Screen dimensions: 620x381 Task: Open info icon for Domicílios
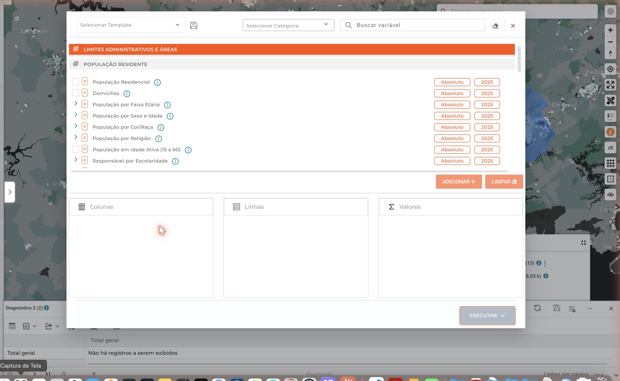point(127,94)
